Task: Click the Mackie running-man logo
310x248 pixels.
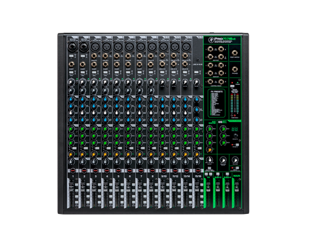Action: pyautogui.click(x=212, y=39)
